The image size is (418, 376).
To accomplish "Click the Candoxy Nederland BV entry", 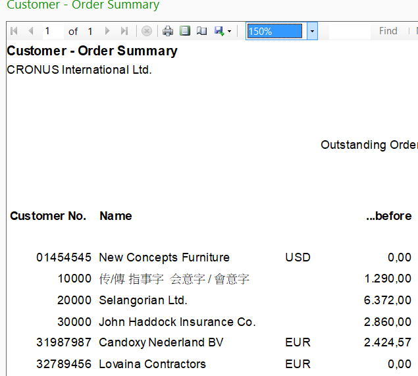I will pos(161,342).
